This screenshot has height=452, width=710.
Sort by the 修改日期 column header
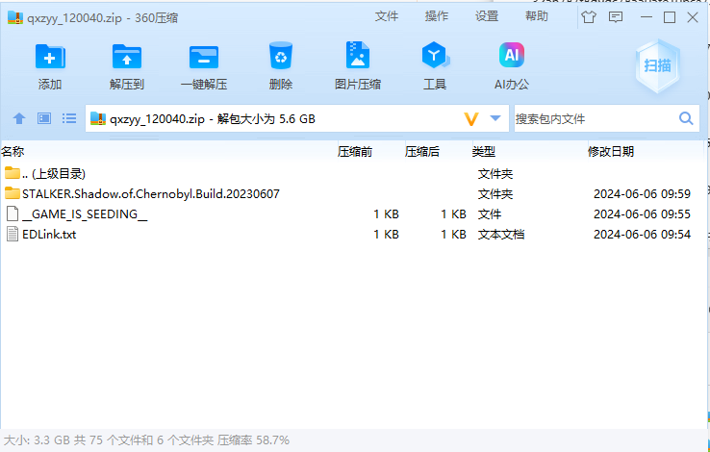(610, 152)
